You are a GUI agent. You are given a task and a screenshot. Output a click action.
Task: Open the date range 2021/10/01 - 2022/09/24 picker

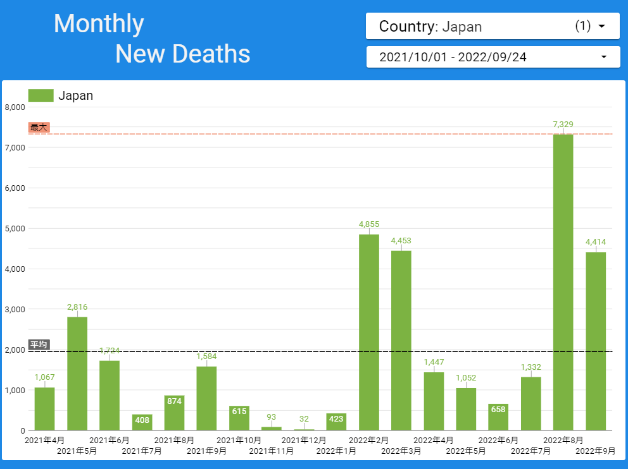click(x=493, y=57)
